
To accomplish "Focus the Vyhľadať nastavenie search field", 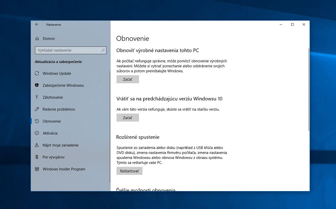I will pyautogui.click(x=71, y=50).
